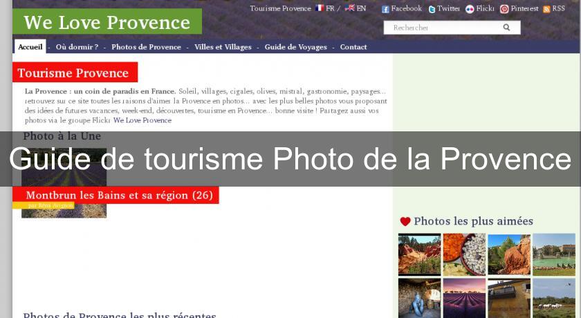Viewport: 581px width, 318px height.
Task: Open the Photos de Provence menu
Action: click(147, 47)
